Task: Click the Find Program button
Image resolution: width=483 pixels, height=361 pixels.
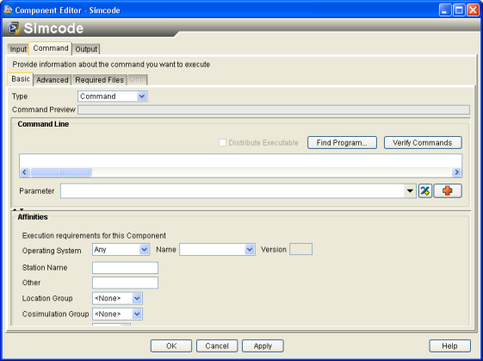Action: click(342, 143)
